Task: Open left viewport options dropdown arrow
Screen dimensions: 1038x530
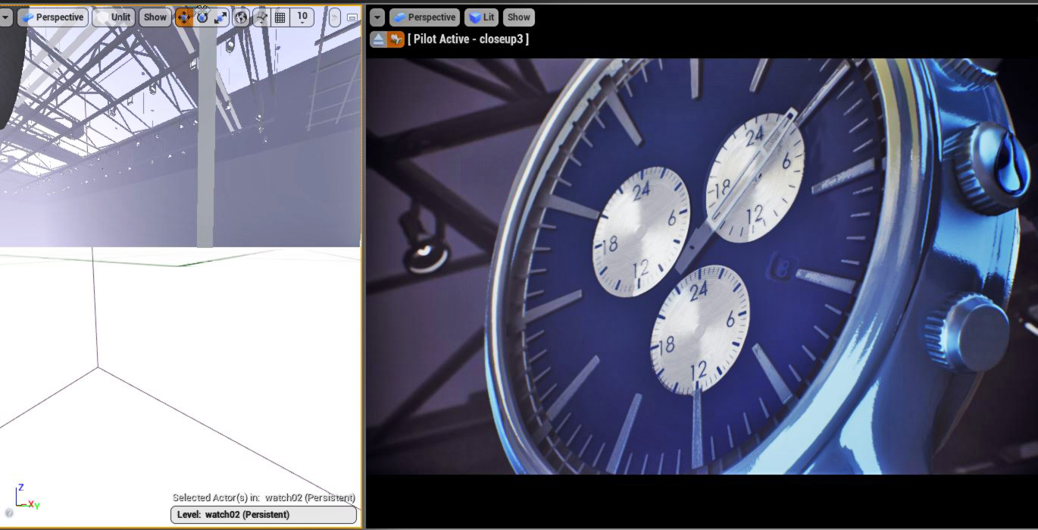Action: pyautogui.click(x=5, y=17)
